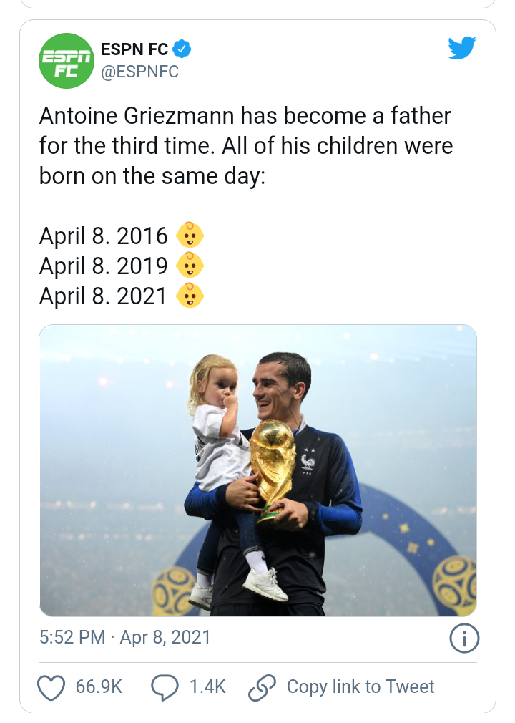Viewport: 515px width, 723px height.
Task: Open the Griezmann World Cup trophy photo
Action: point(257,470)
